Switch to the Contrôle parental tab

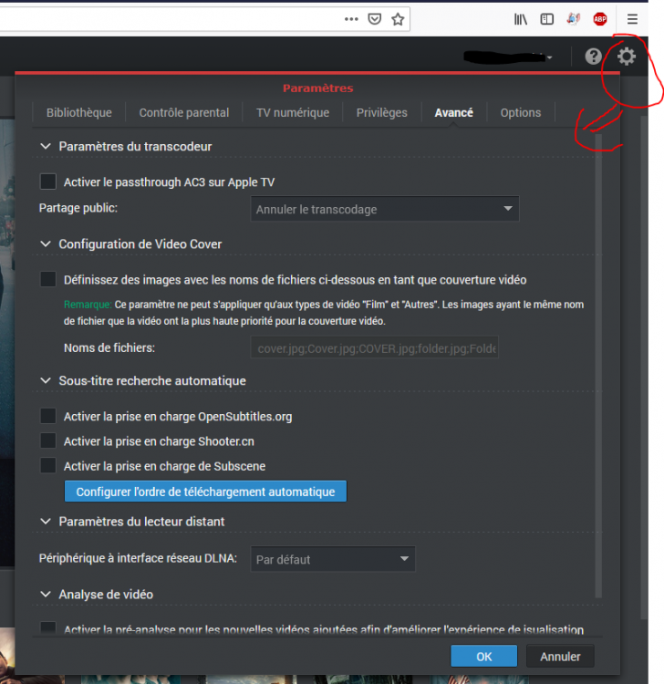(x=183, y=112)
